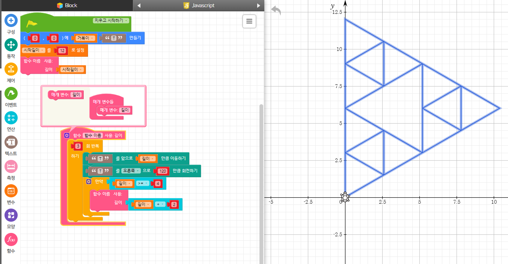
Task: Edit the first 0 coordinate field
Action: pyautogui.click(x=35, y=38)
